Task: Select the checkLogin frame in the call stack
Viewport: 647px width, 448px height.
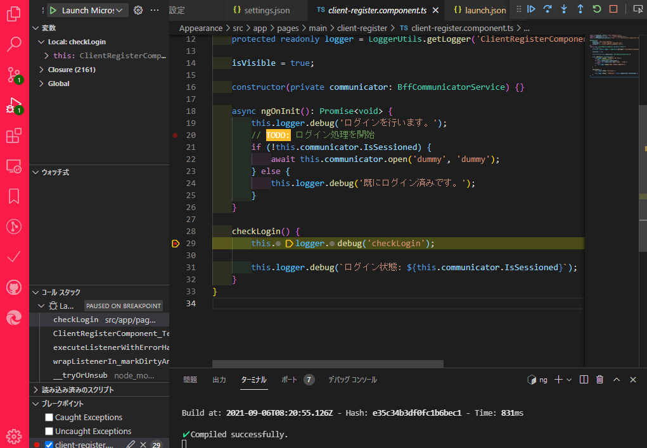Action: (75, 320)
